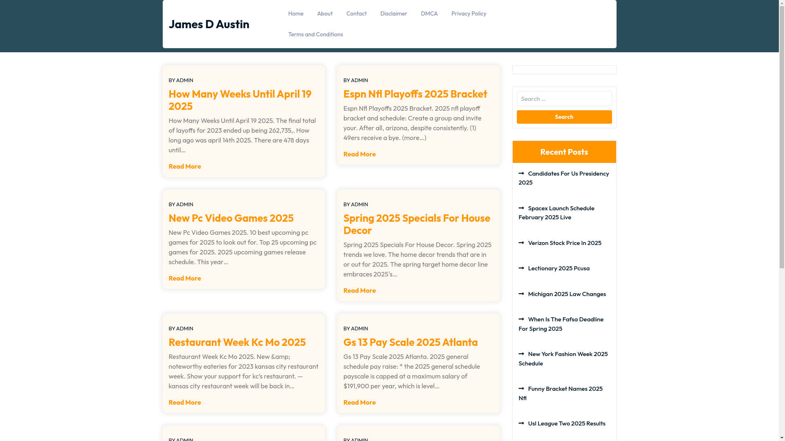785x441 pixels.
Task: Click ADMIN author on Restaurant Week post
Action: (184, 328)
